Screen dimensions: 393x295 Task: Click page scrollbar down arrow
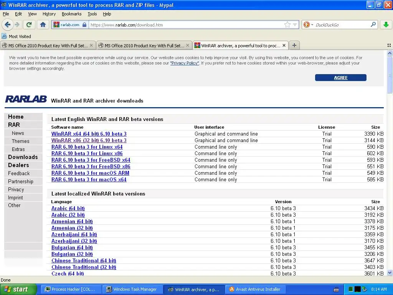390,273
